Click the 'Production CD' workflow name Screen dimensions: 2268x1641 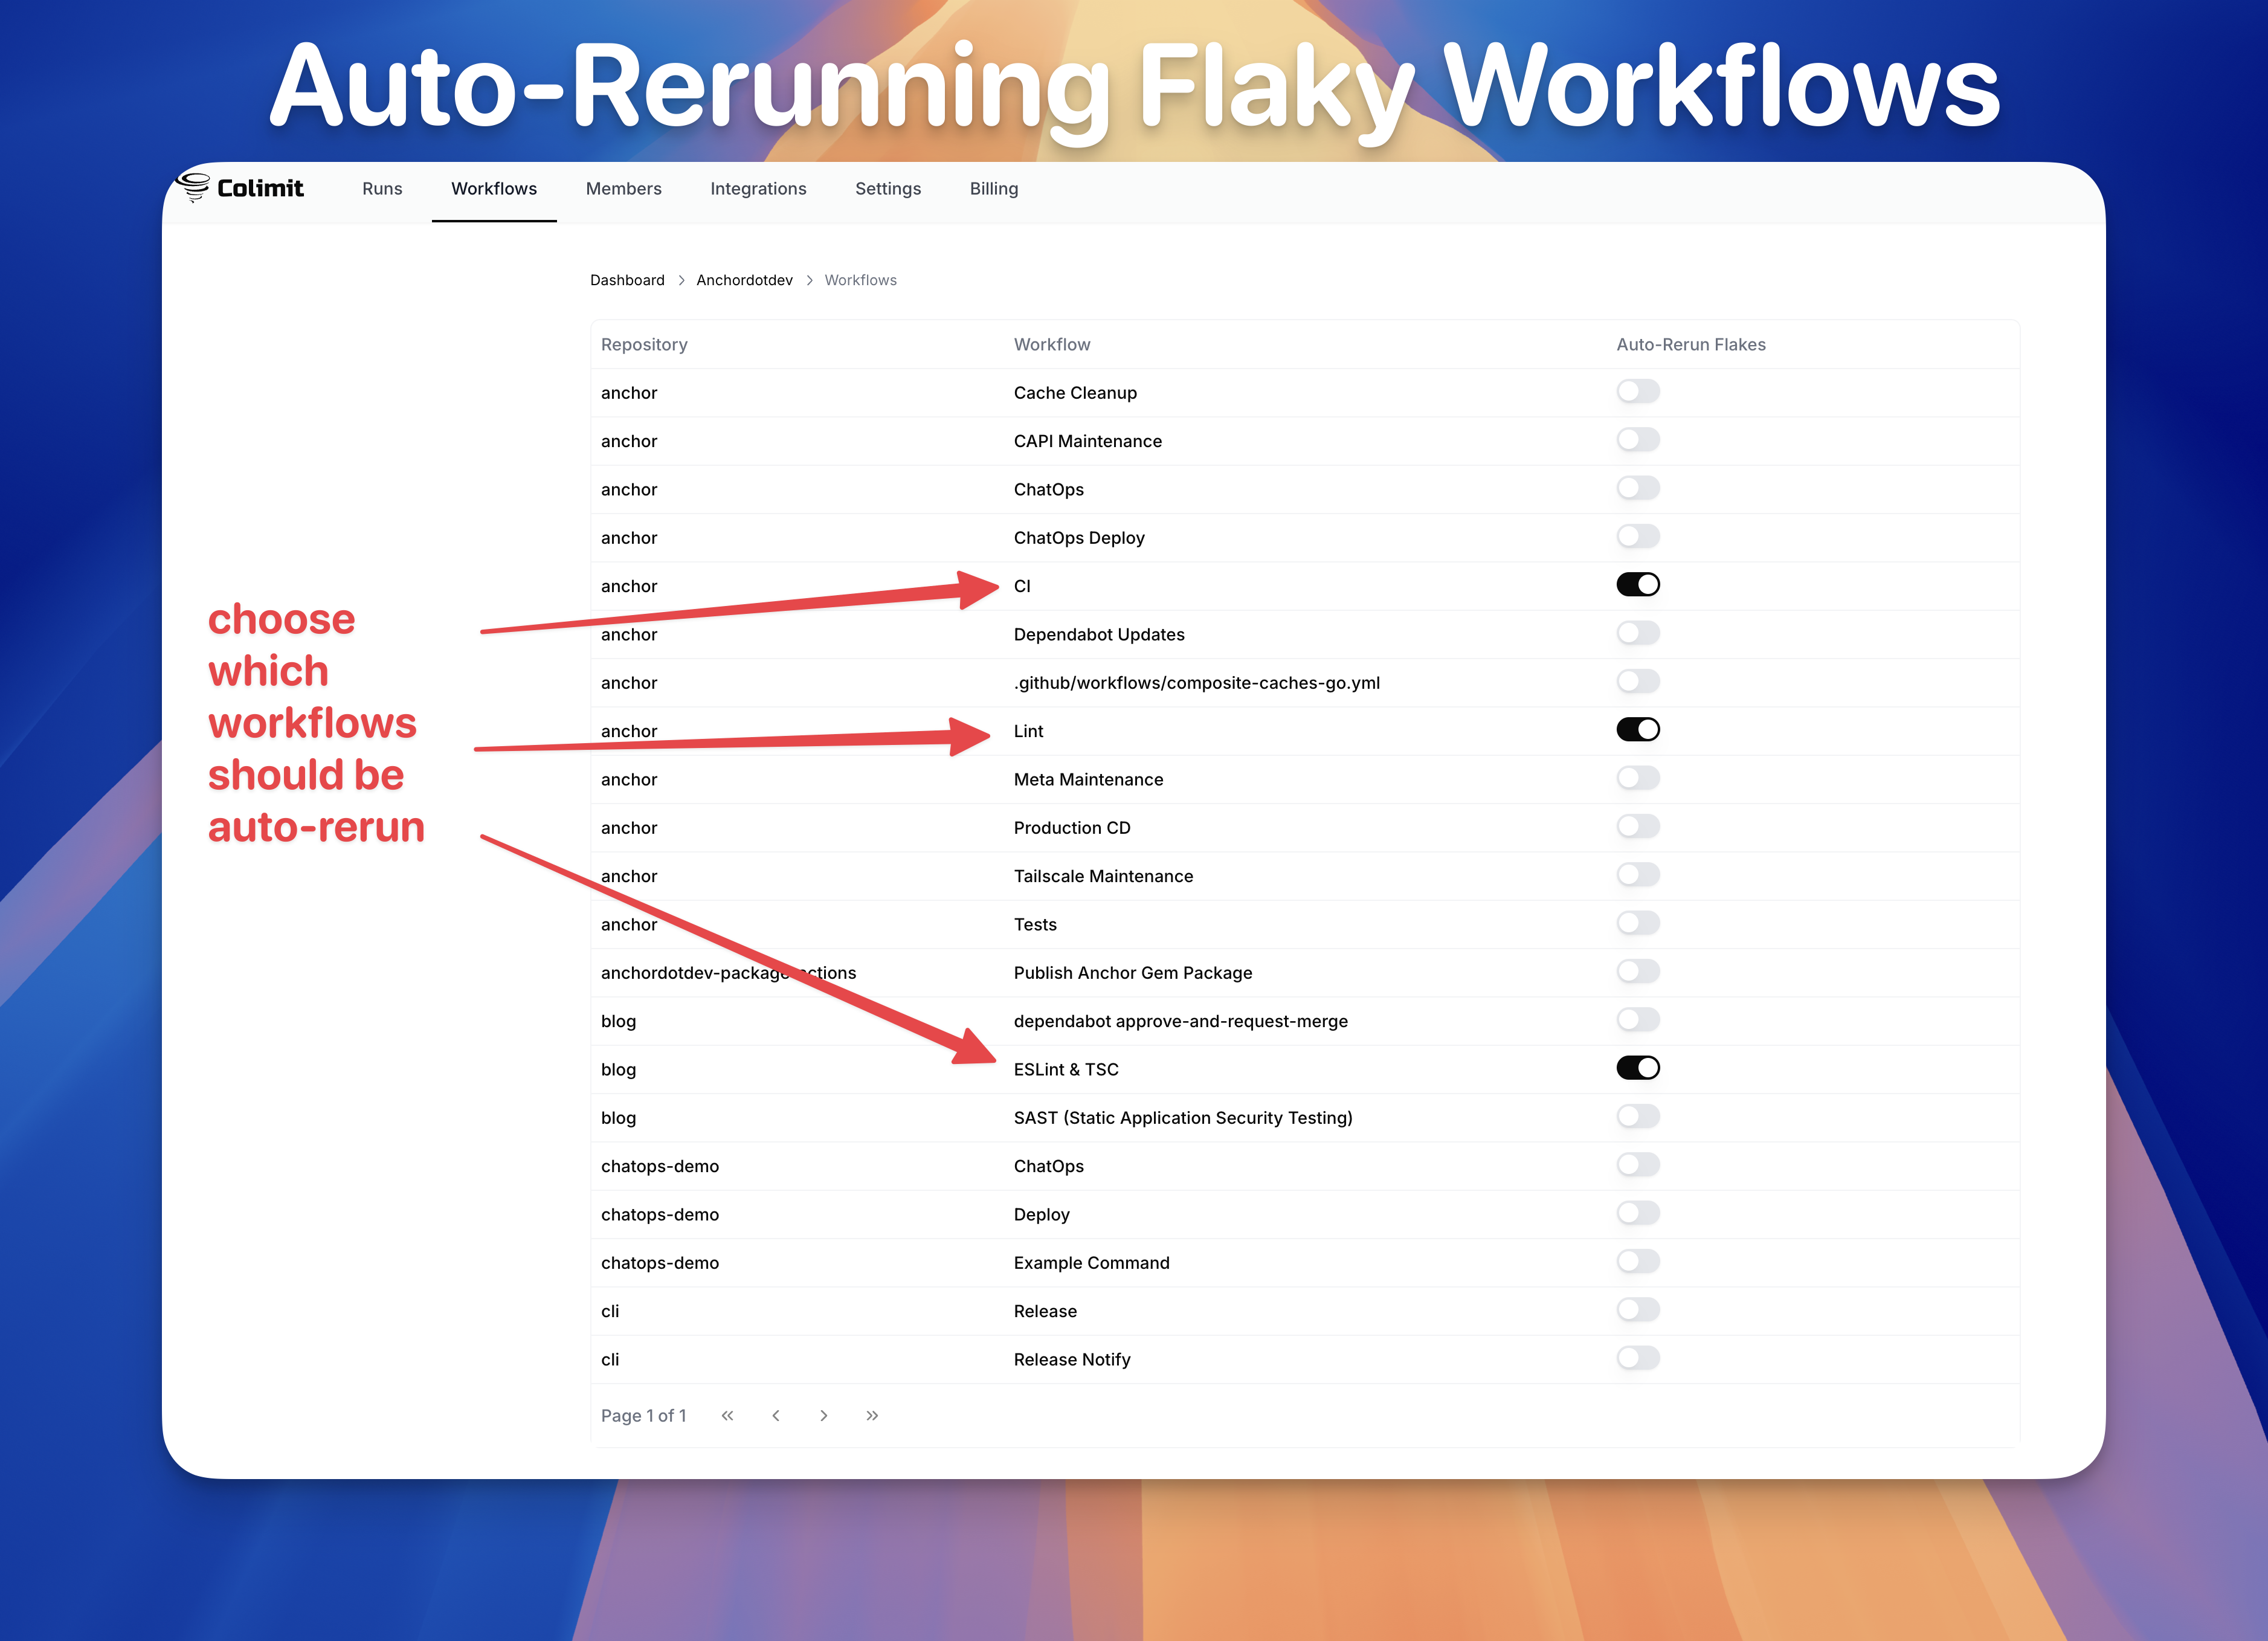click(x=1072, y=828)
